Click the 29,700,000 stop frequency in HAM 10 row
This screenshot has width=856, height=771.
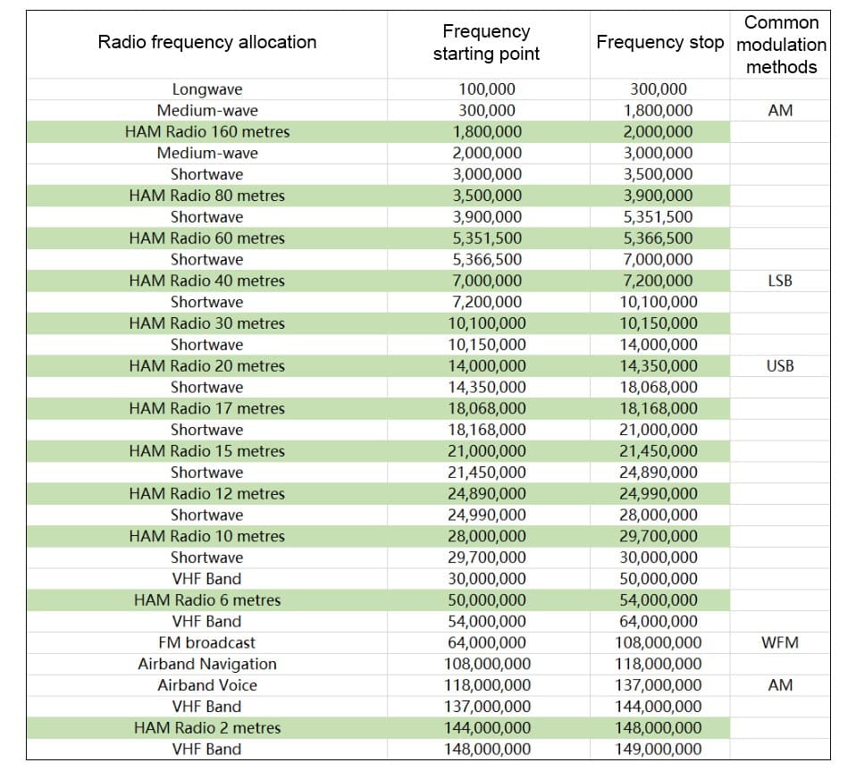tap(659, 536)
